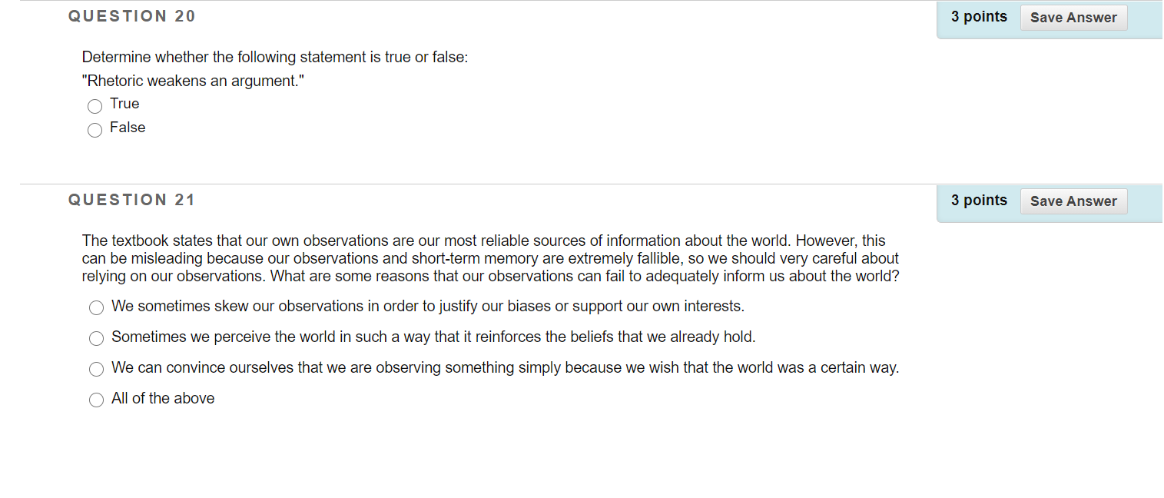Choose the 'Sometimes we perceive the world' radio option
1164x498 pixels.
coord(96,339)
